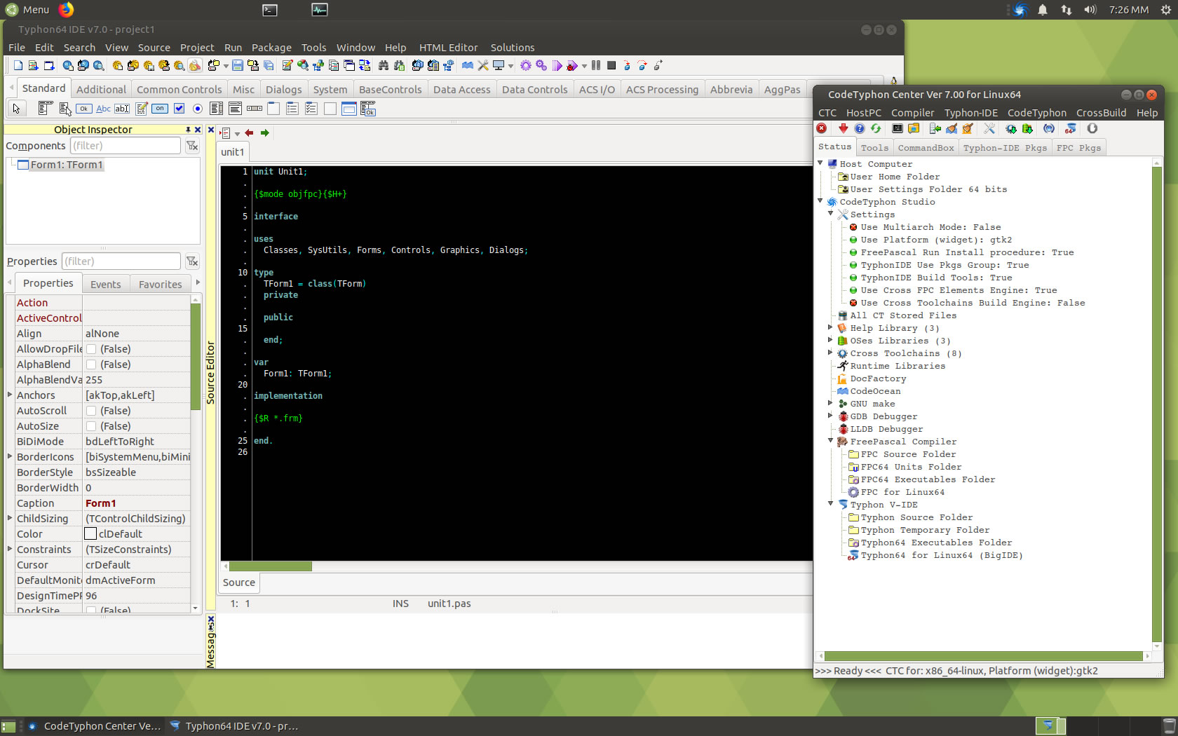Open the Typhon-IDE Pkgs tab
Image resolution: width=1178 pixels, height=736 pixels.
tap(1005, 148)
